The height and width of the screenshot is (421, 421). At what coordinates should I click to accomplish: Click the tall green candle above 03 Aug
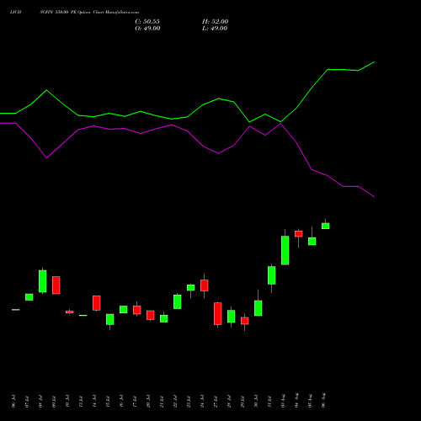[x=285, y=250]
